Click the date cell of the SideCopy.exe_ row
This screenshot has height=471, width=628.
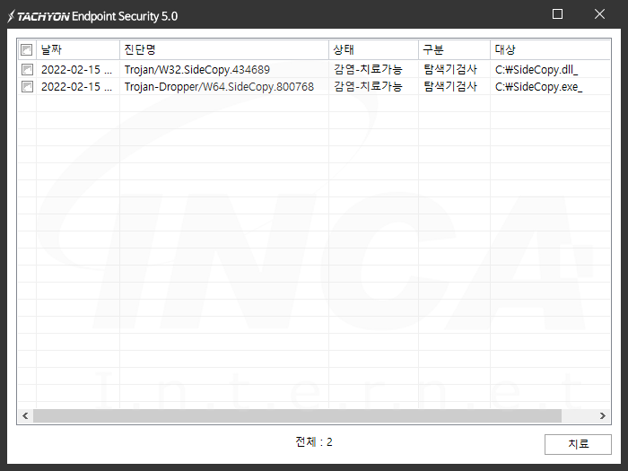tap(76, 87)
